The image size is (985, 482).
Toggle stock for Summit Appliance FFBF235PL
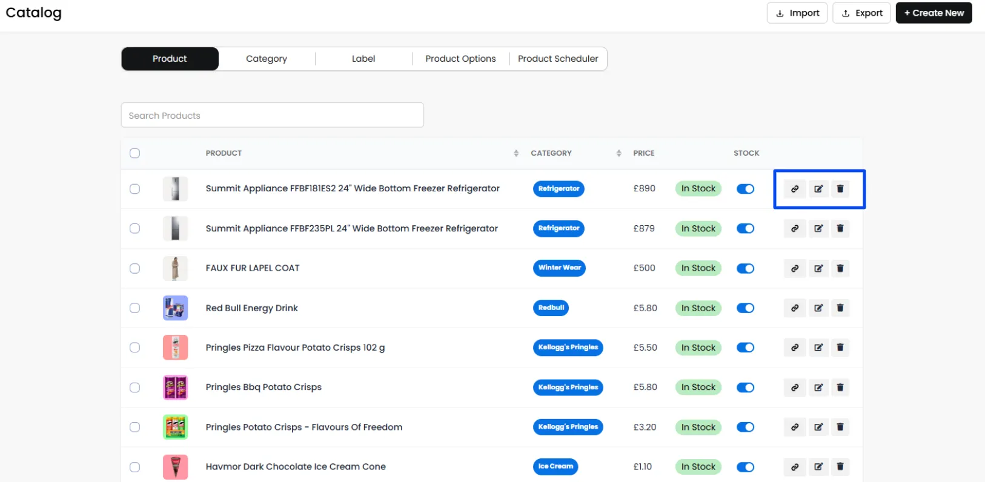pyautogui.click(x=745, y=228)
